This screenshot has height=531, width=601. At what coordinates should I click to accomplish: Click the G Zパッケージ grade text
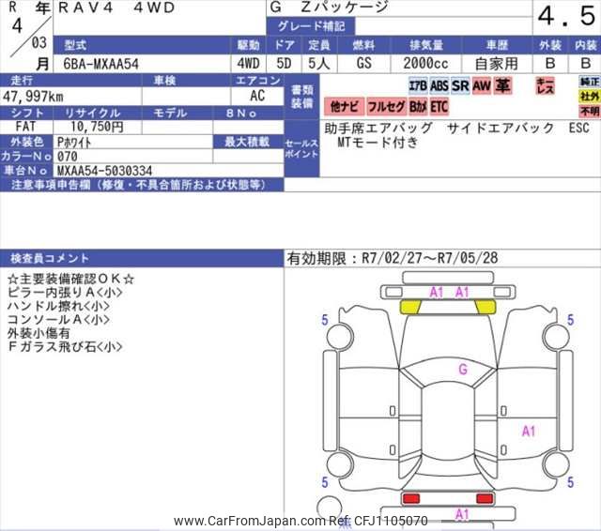tap(329, 7)
